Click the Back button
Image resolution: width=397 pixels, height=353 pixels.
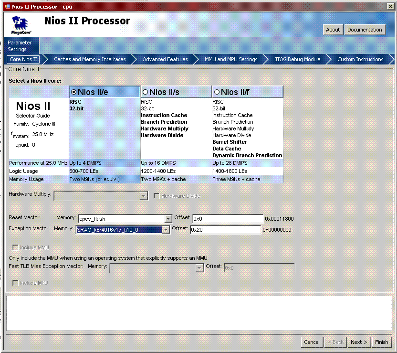click(336, 342)
